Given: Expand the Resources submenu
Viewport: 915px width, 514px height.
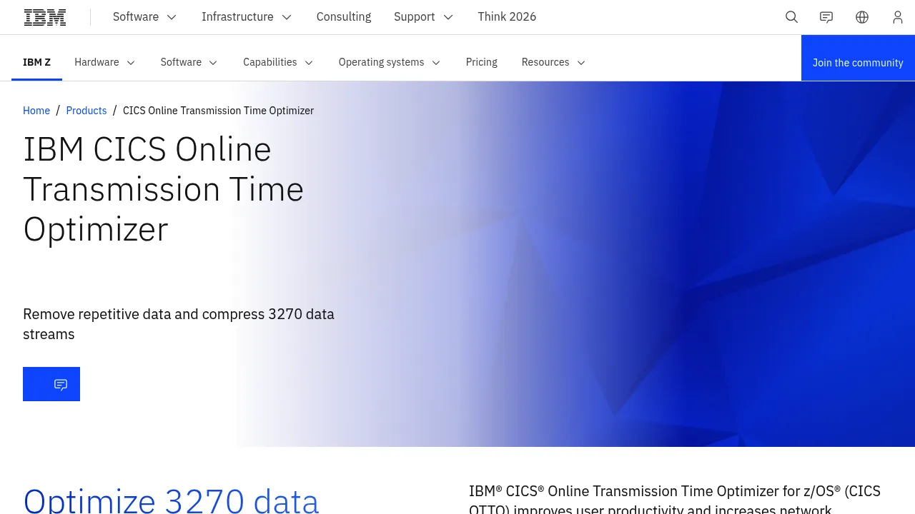Looking at the screenshot, I should 553,62.
